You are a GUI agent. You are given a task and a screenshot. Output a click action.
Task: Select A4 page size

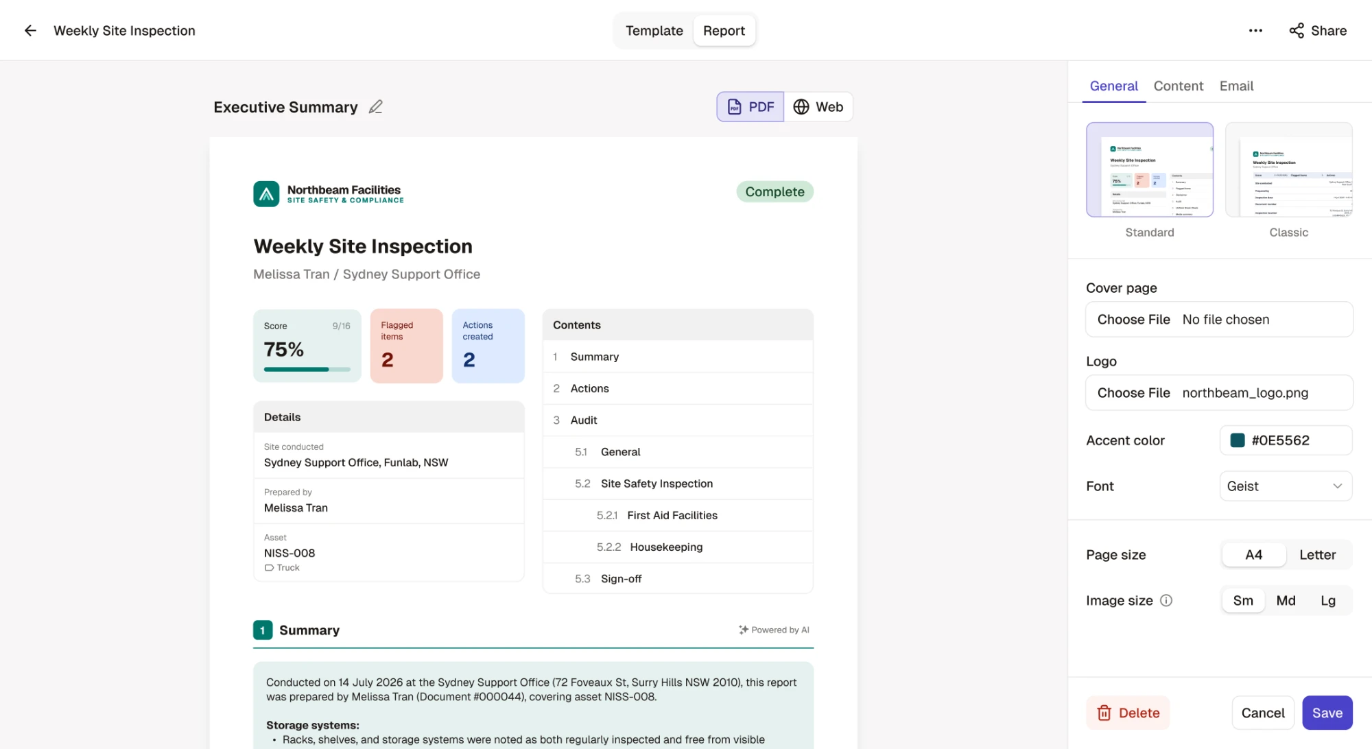point(1253,555)
